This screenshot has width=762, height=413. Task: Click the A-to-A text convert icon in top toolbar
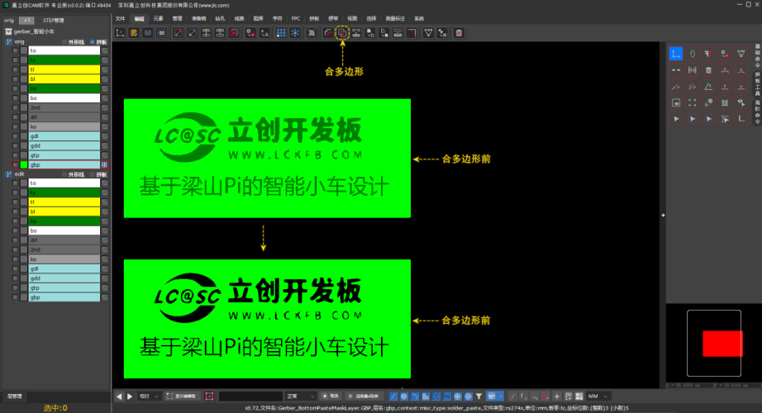pyautogui.click(x=264, y=33)
